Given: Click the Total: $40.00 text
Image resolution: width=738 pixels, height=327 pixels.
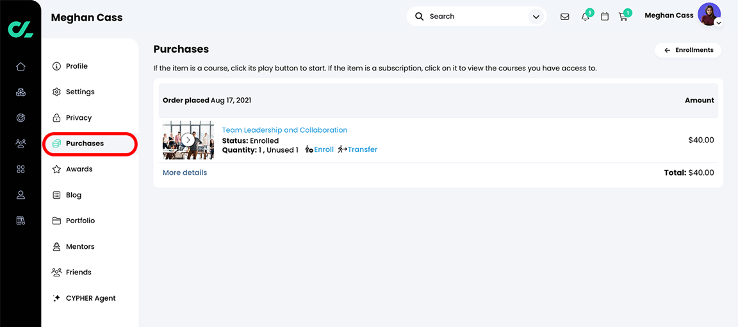Looking at the screenshot, I should pyautogui.click(x=689, y=172).
